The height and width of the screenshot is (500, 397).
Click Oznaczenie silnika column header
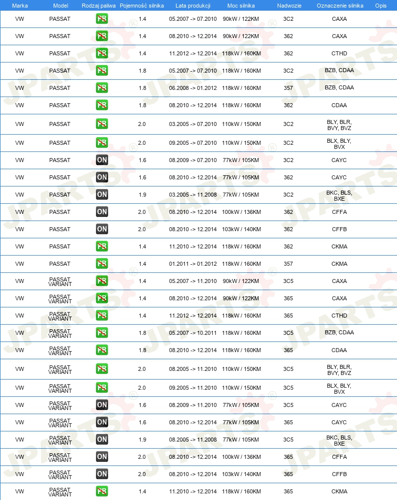pos(340,6)
